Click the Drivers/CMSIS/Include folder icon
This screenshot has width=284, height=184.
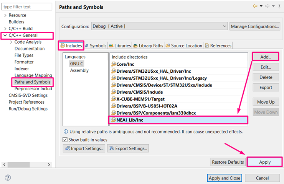pyautogui.click(x=114, y=92)
